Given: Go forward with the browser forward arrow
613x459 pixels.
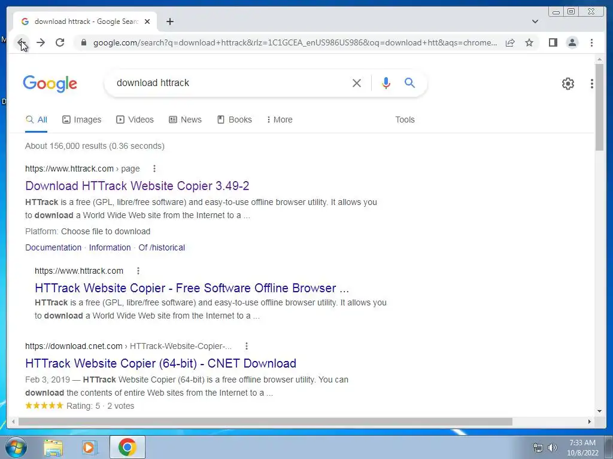Looking at the screenshot, I should click(x=41, y=42).
